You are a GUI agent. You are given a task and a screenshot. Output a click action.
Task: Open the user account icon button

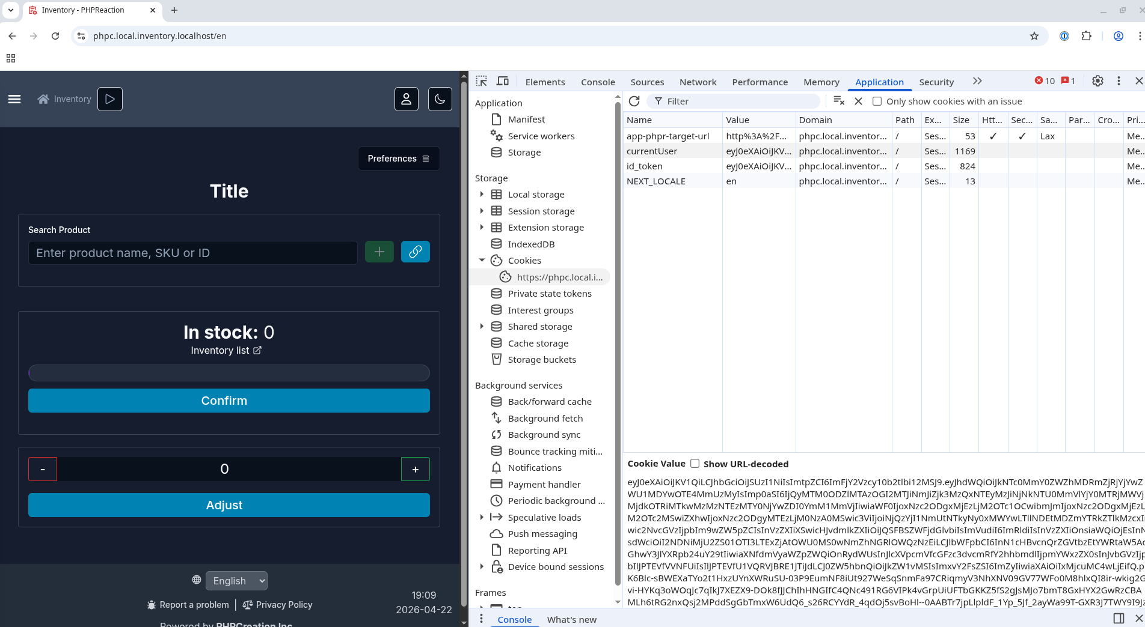coord(407,99)
